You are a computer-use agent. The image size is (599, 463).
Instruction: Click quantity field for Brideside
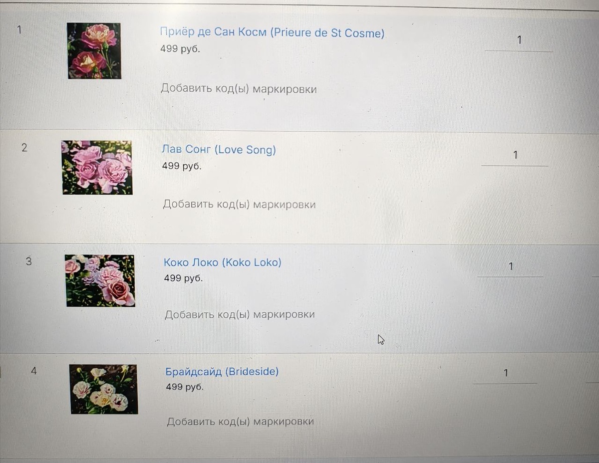point(505,374)
